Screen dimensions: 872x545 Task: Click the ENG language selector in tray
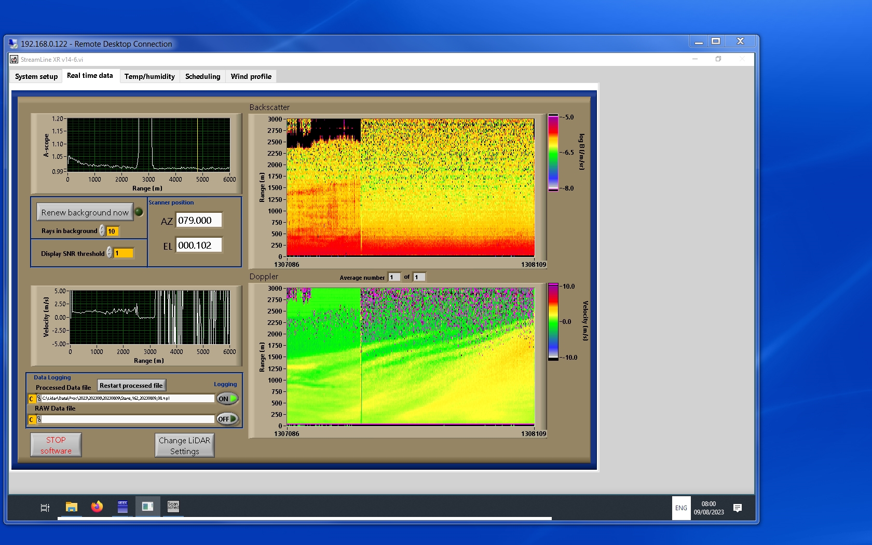pos(681,508)
